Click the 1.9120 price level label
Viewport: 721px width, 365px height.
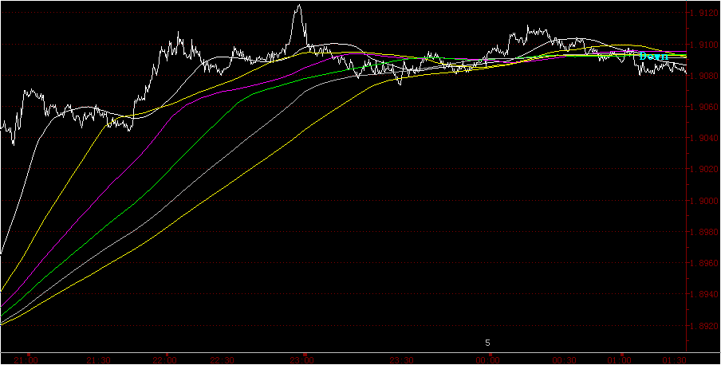coord(705,14)
